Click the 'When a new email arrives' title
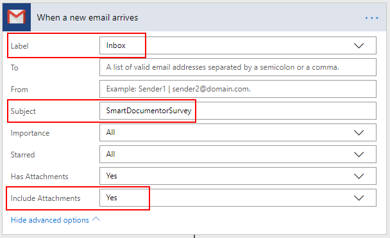The height and width of the screenshot is (238, 390). (x=87, y=18)
